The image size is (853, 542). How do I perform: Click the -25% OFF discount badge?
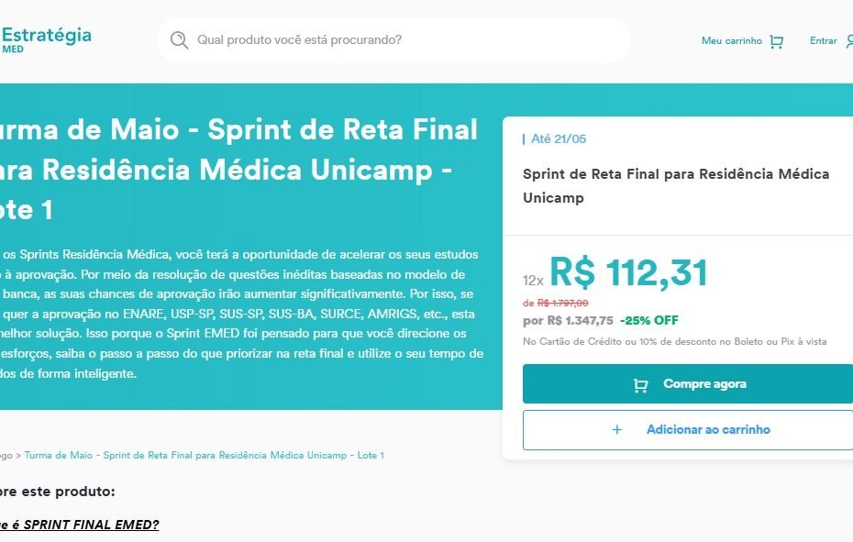[x=649, y=320]
